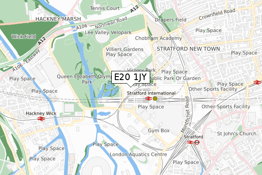Select the Montfichet Road label
Viewport: 262px width, 175px height.
pyautogui.click(x=186, y=115)
